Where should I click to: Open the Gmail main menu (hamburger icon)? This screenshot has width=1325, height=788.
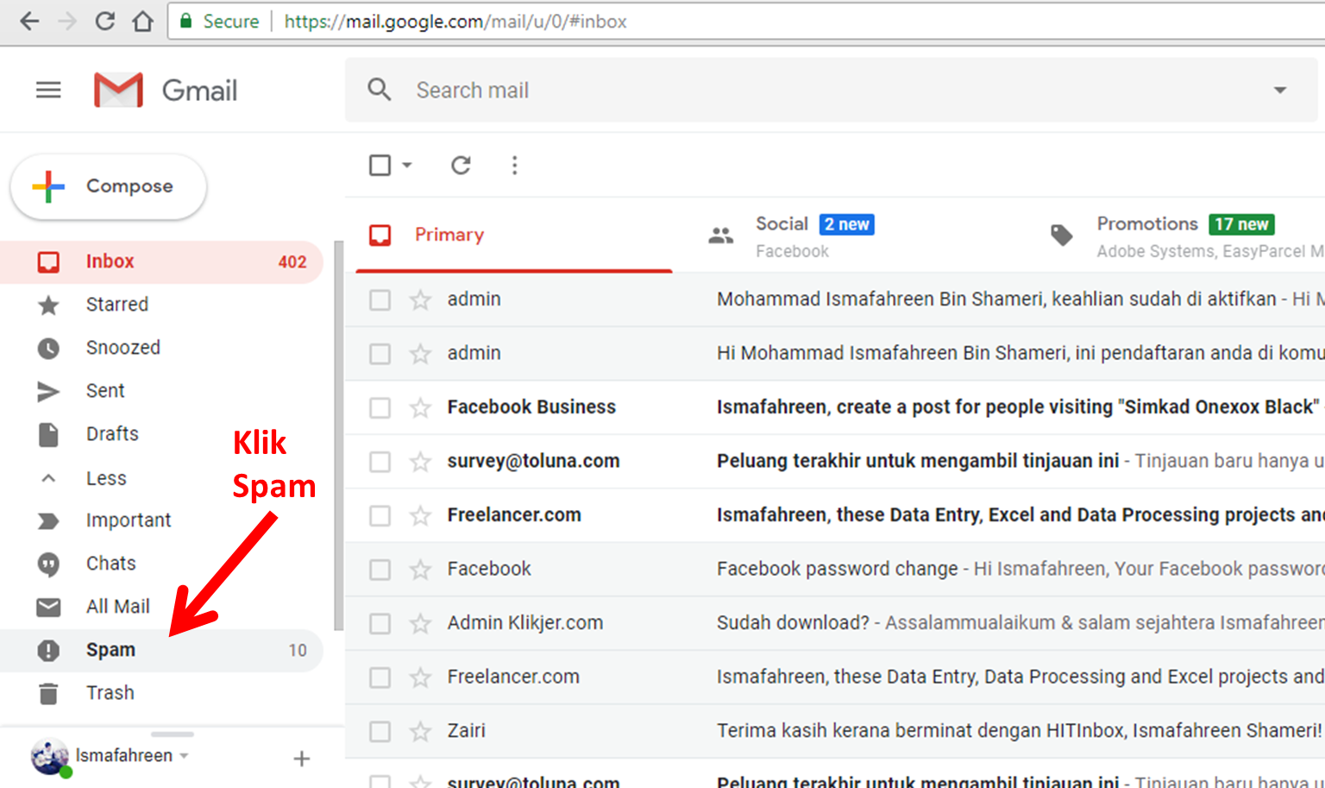point(48,89)
